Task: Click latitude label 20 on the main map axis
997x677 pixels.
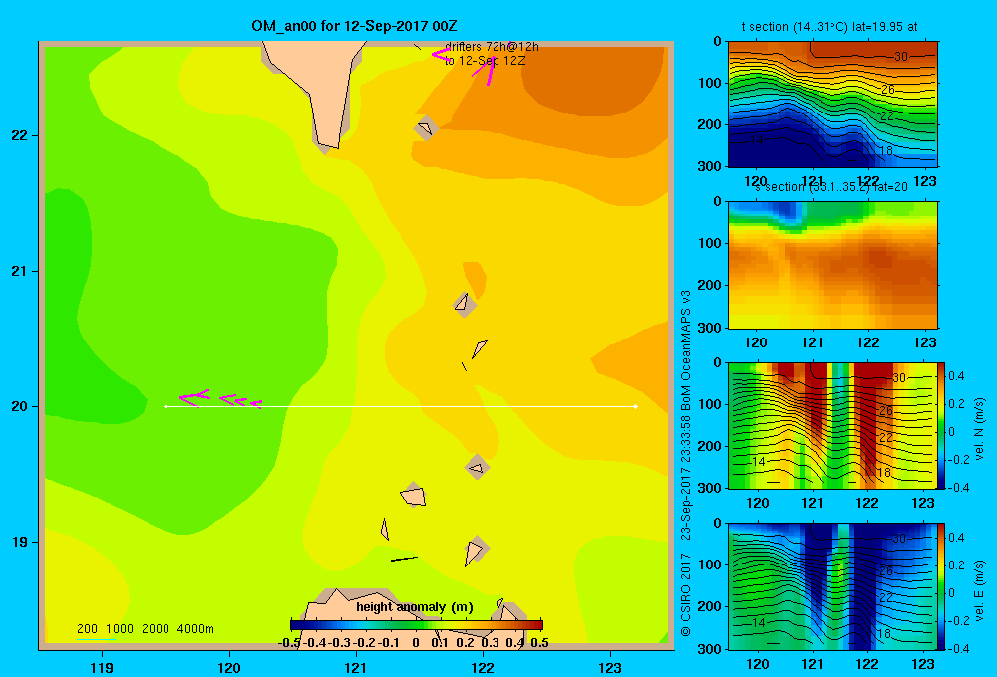Action: click(20, 406)
